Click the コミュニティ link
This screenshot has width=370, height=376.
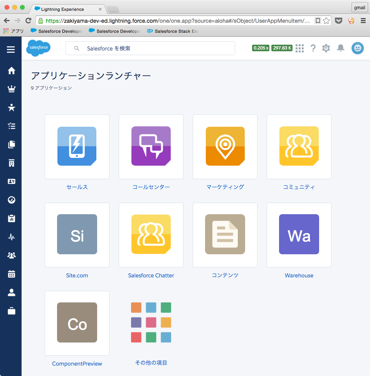[299, 187]
